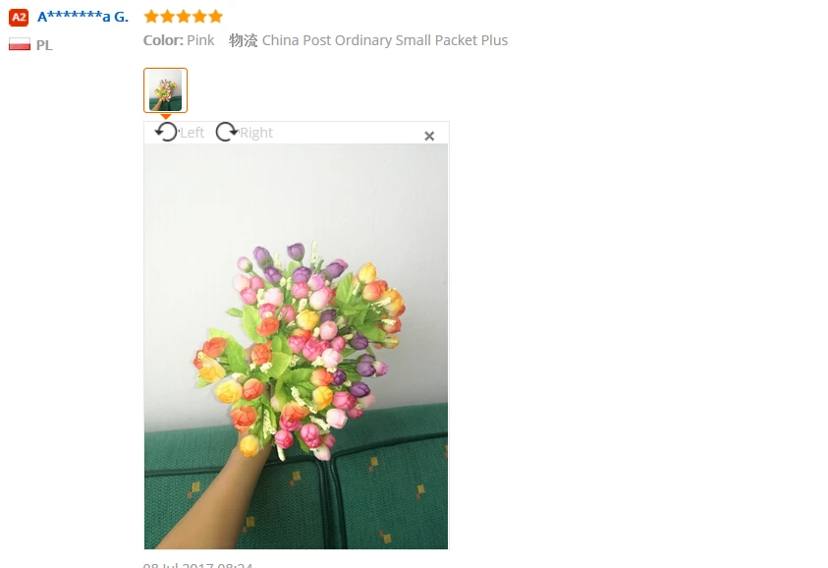This screenshot has height=568, width=828.
Task: Rotate the photo left with the counterclockwise arrow
Action: (167, 132)
